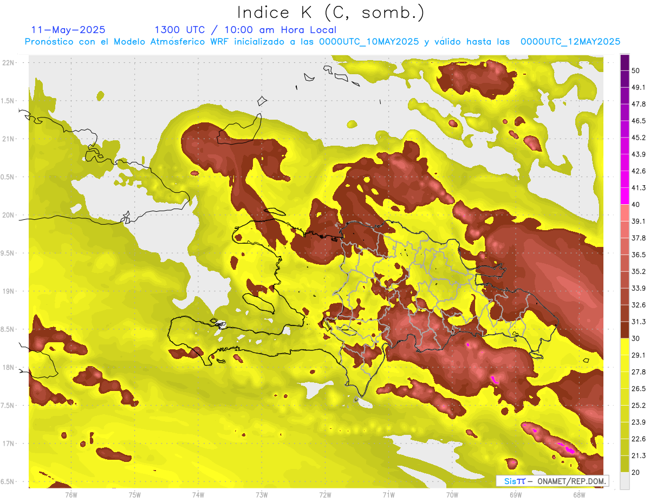This screenshot has height=502, width=650.
Task: Click the "22N" latitude label
Action: [x=8, y=63]
